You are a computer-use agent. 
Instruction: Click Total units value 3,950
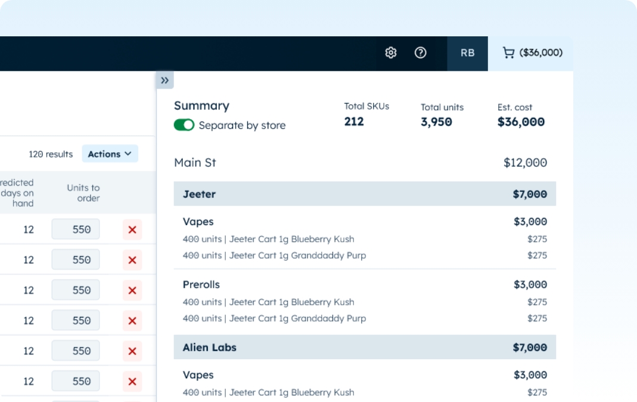point(436,122)
